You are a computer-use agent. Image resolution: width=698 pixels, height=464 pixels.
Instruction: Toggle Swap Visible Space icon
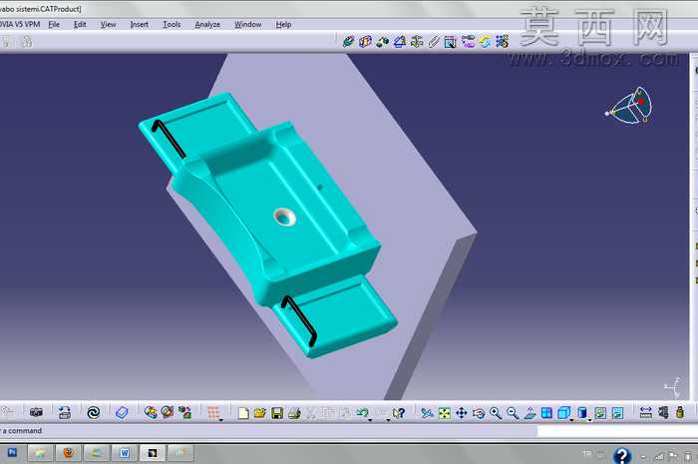617,413
